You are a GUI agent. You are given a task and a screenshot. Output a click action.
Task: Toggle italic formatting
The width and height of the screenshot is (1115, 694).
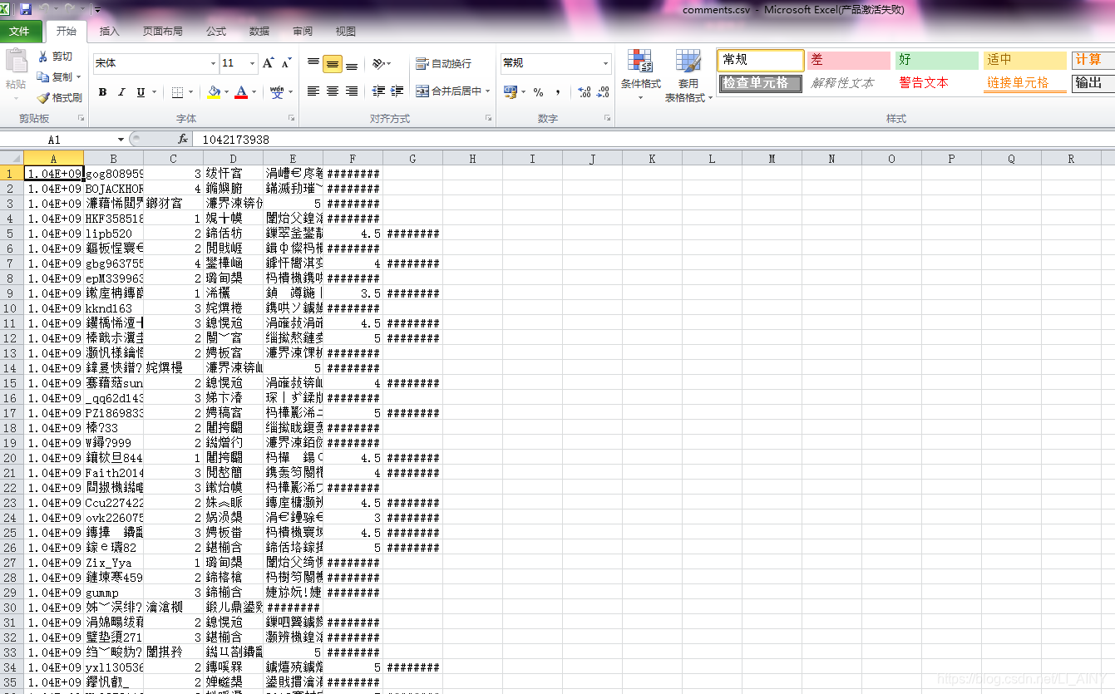(x=121, y=92)
